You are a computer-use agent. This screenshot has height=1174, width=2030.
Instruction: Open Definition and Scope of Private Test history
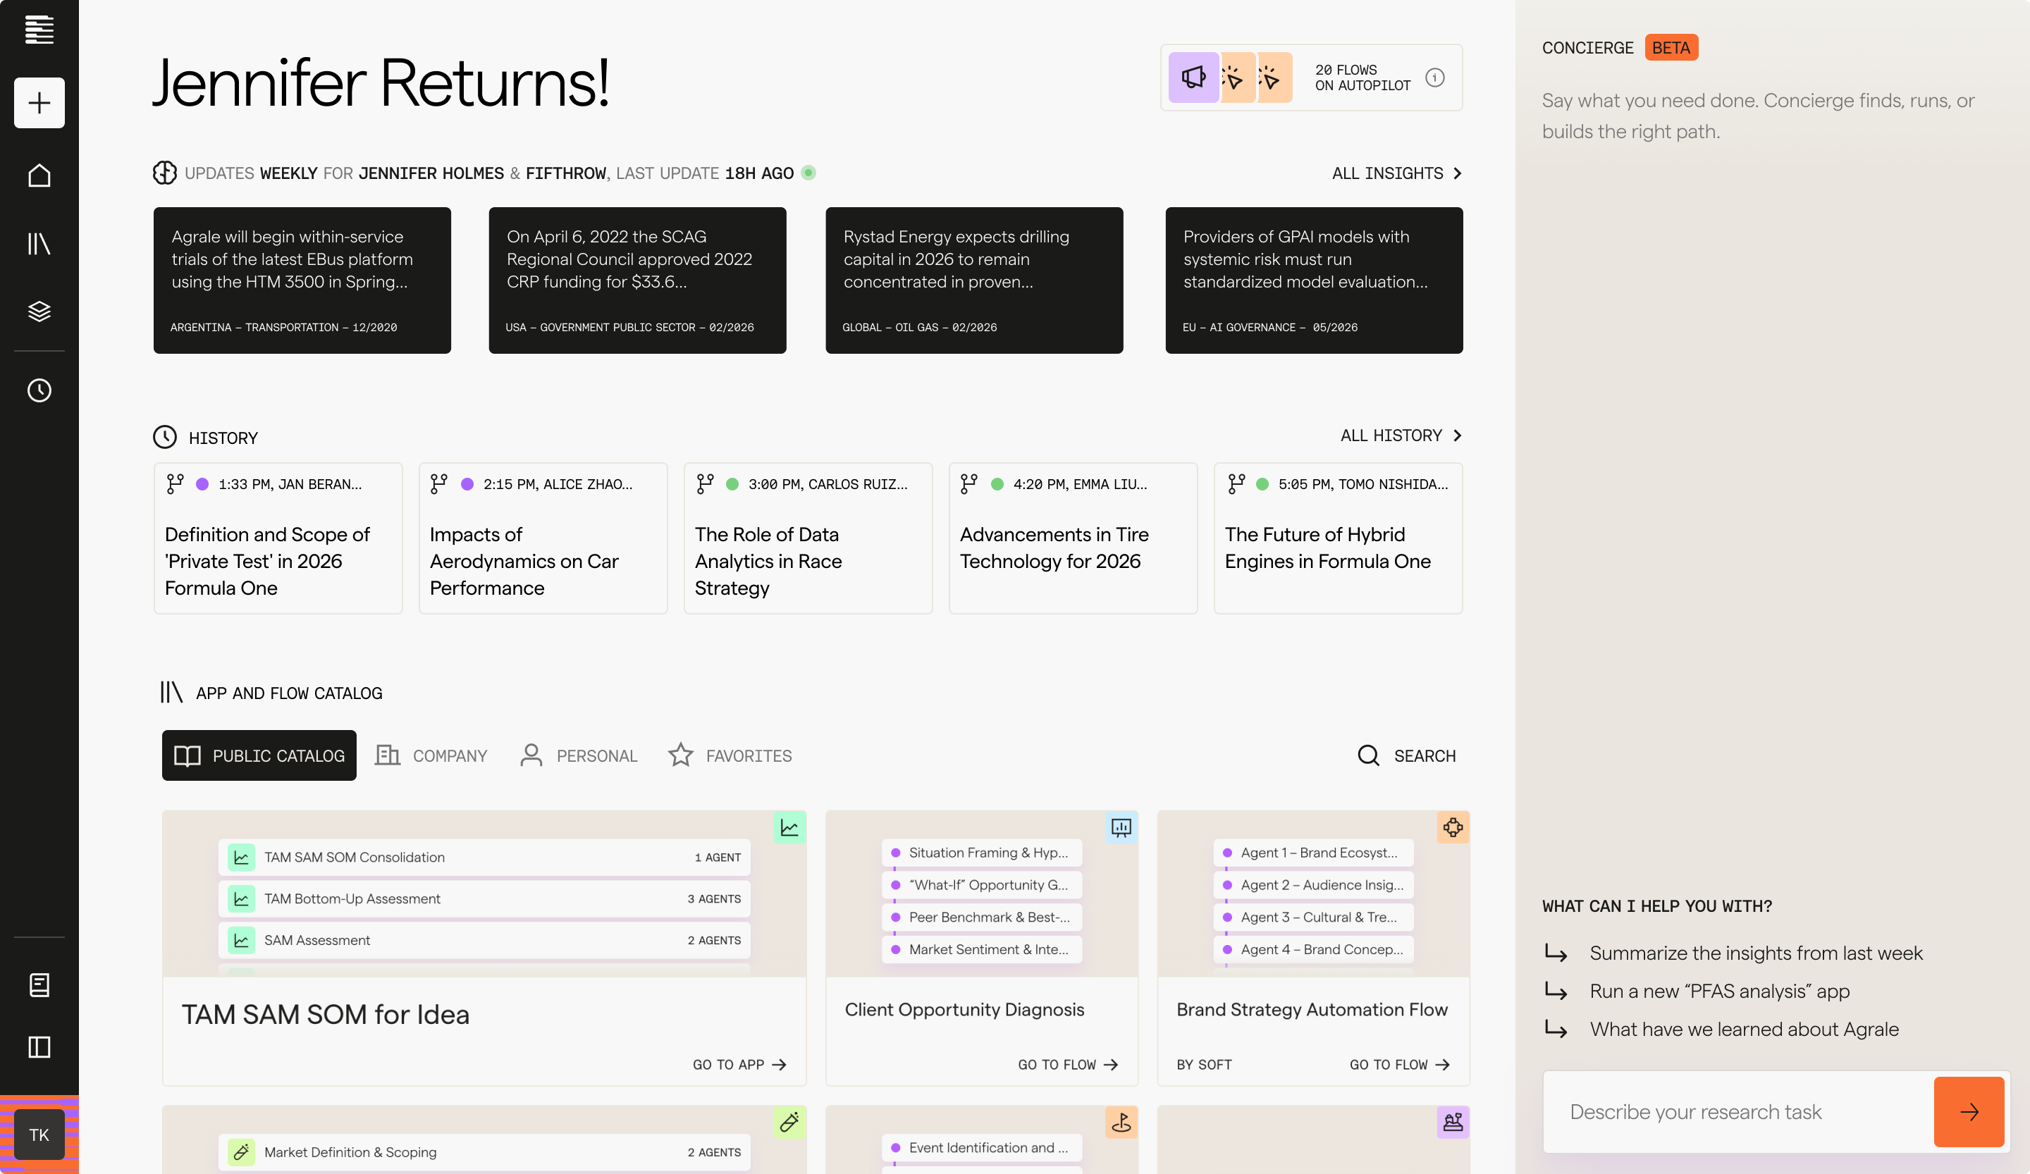278,538
